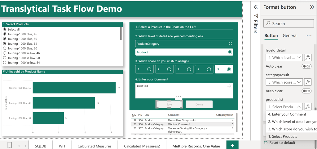Toggle Auto clear under levelofdetail
Screen dimensions: 317x149
(306, 66)
